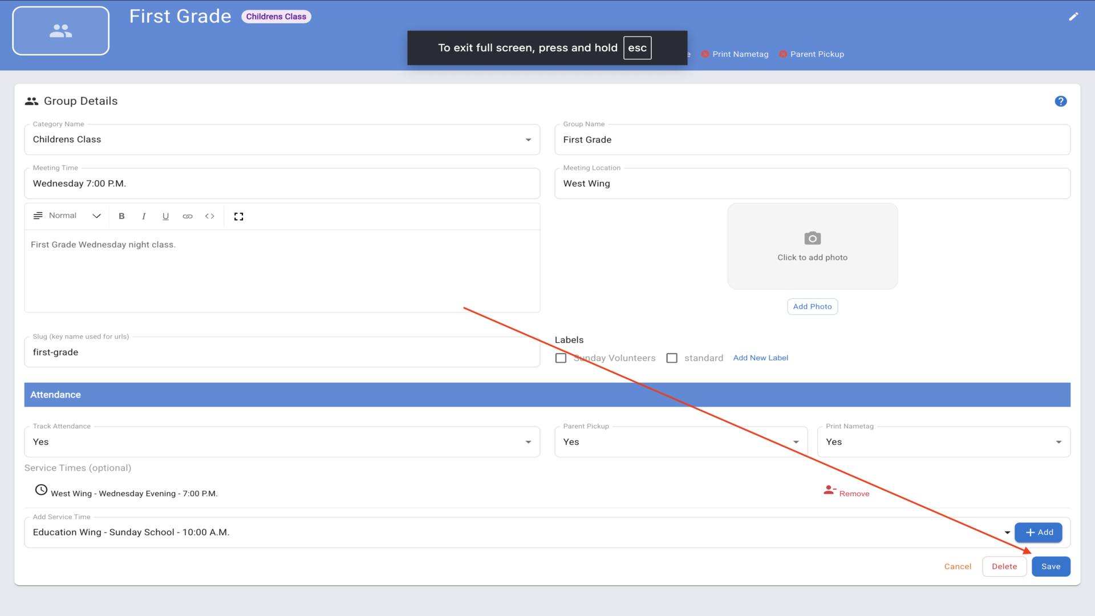
Task: Click the Save button
Action: (1051, 566)
